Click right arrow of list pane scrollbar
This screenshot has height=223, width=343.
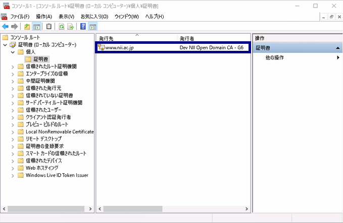click(x=247, y=209)
